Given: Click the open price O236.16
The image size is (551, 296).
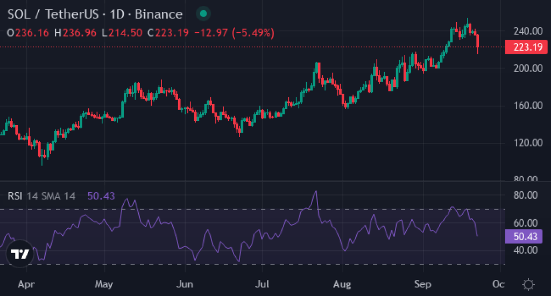Looking at the screenshot, I should tap(28, 33).
